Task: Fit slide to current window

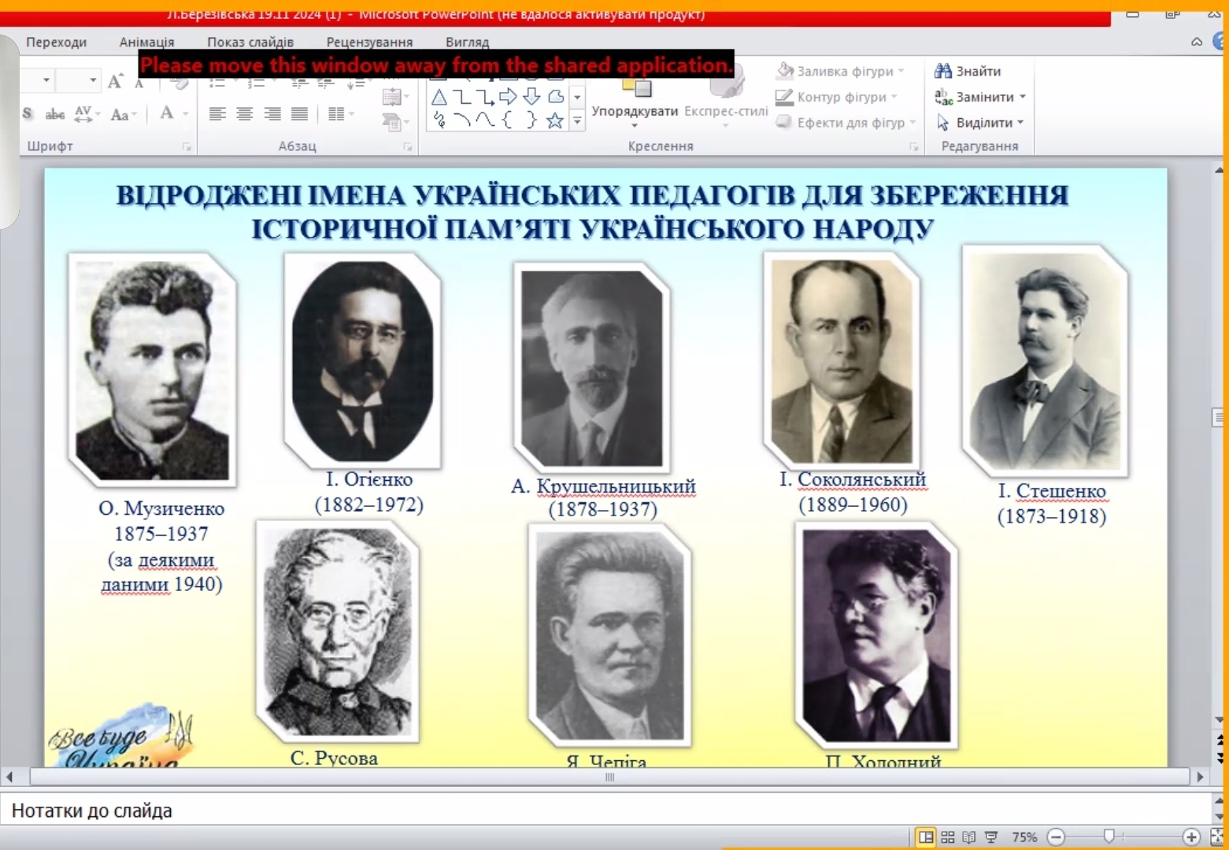Action: [1217, 837]
